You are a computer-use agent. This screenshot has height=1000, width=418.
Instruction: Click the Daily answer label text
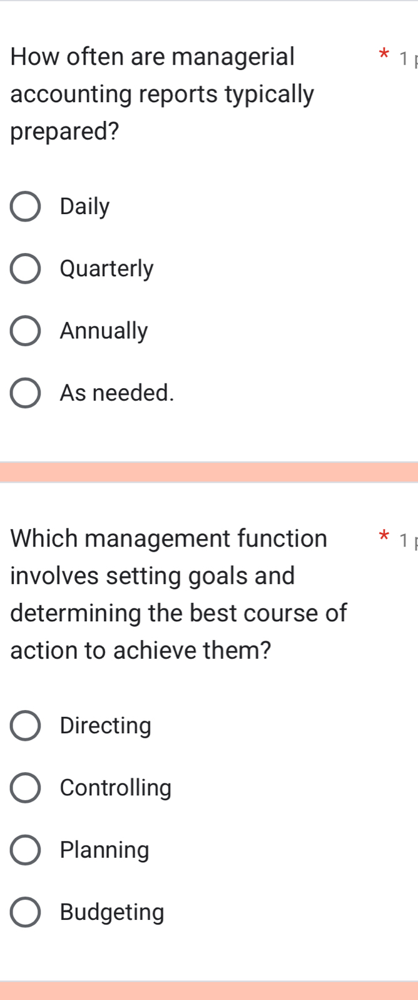(83, 207)
